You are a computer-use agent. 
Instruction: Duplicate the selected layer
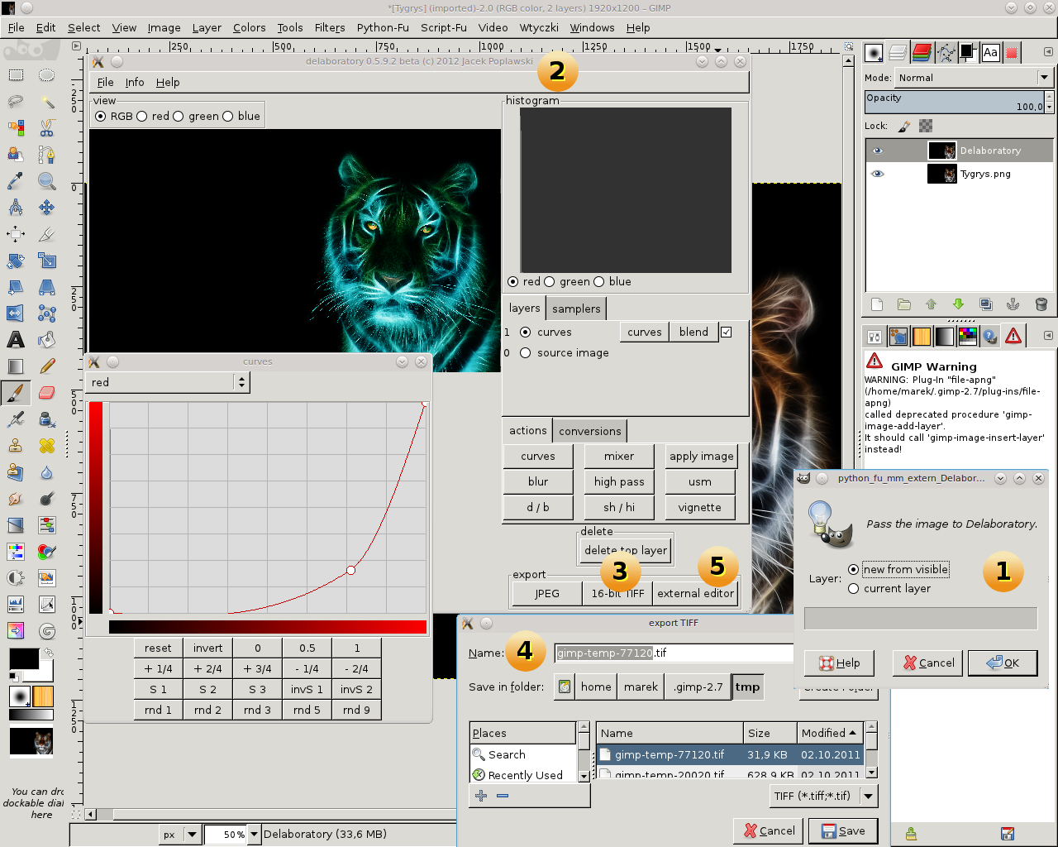point(985,304)
